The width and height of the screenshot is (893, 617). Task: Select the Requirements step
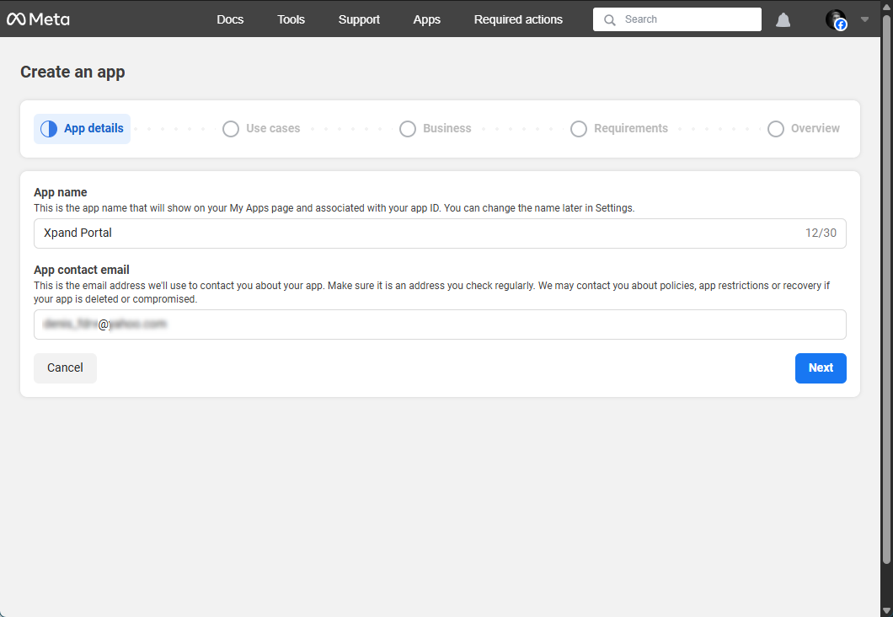coord(619,129)
